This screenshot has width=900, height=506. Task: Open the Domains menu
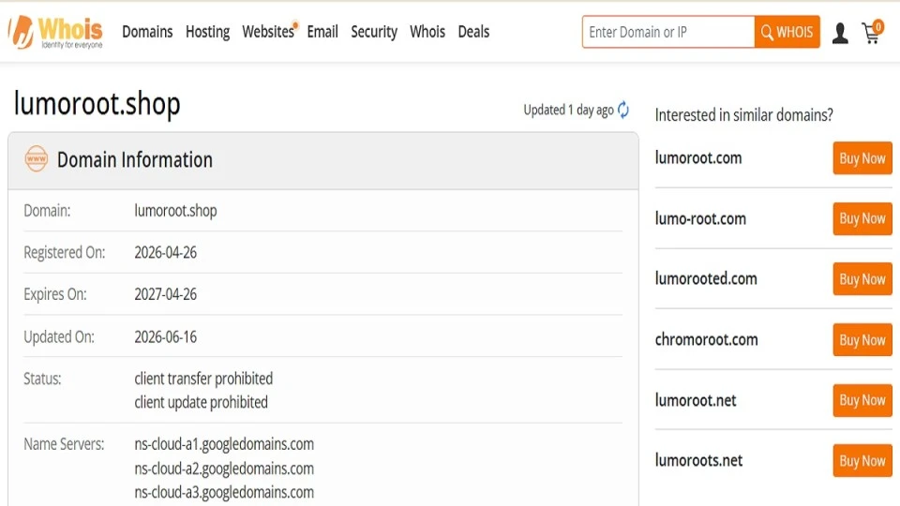pos(147,32)
